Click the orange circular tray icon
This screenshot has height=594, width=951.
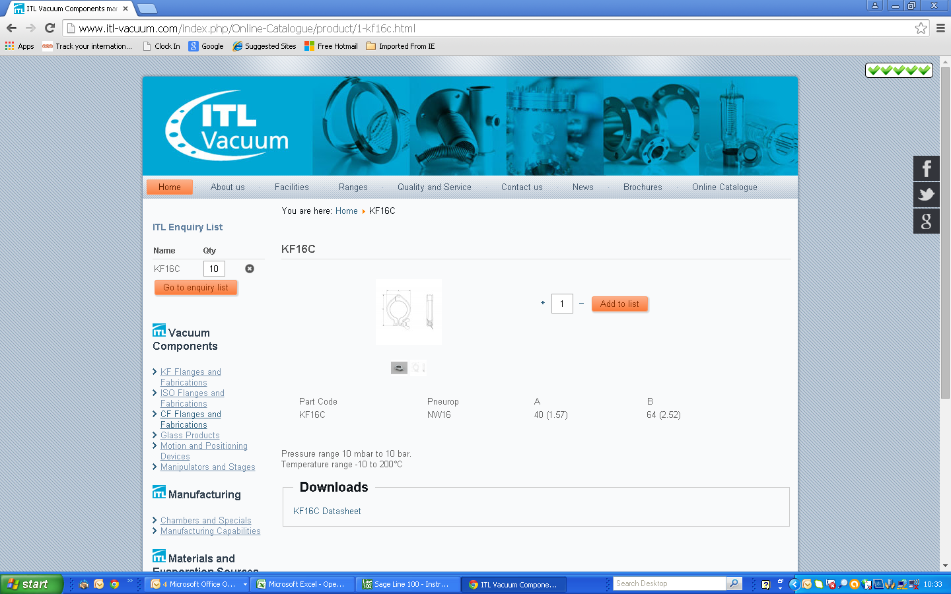coord(855,584)
